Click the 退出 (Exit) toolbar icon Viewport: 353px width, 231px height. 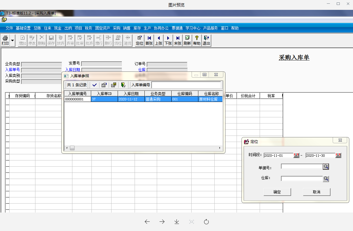click(x=206, y=41)
